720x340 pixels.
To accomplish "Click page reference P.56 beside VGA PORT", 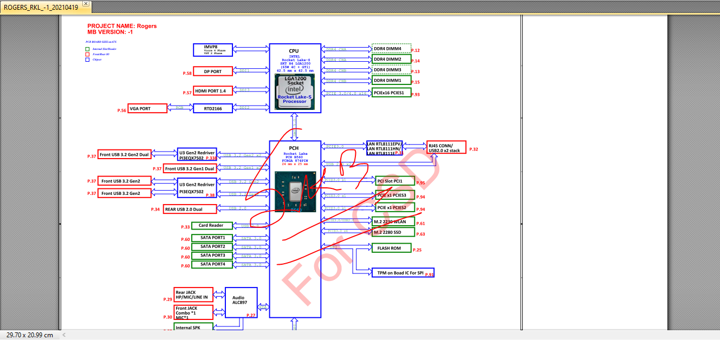I will [x=121, y=110].
